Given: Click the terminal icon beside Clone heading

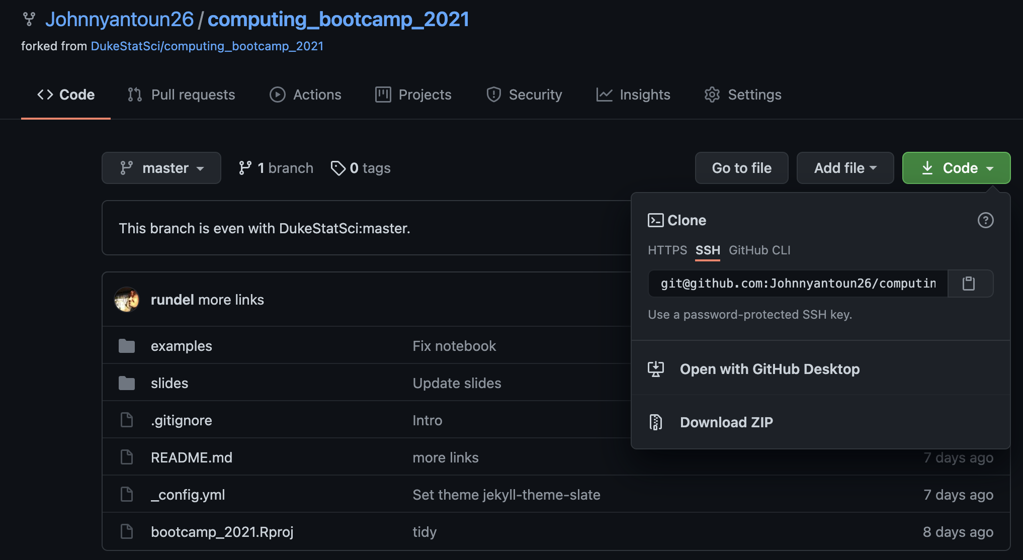Looking at the screenshot, I should (655, 220).
